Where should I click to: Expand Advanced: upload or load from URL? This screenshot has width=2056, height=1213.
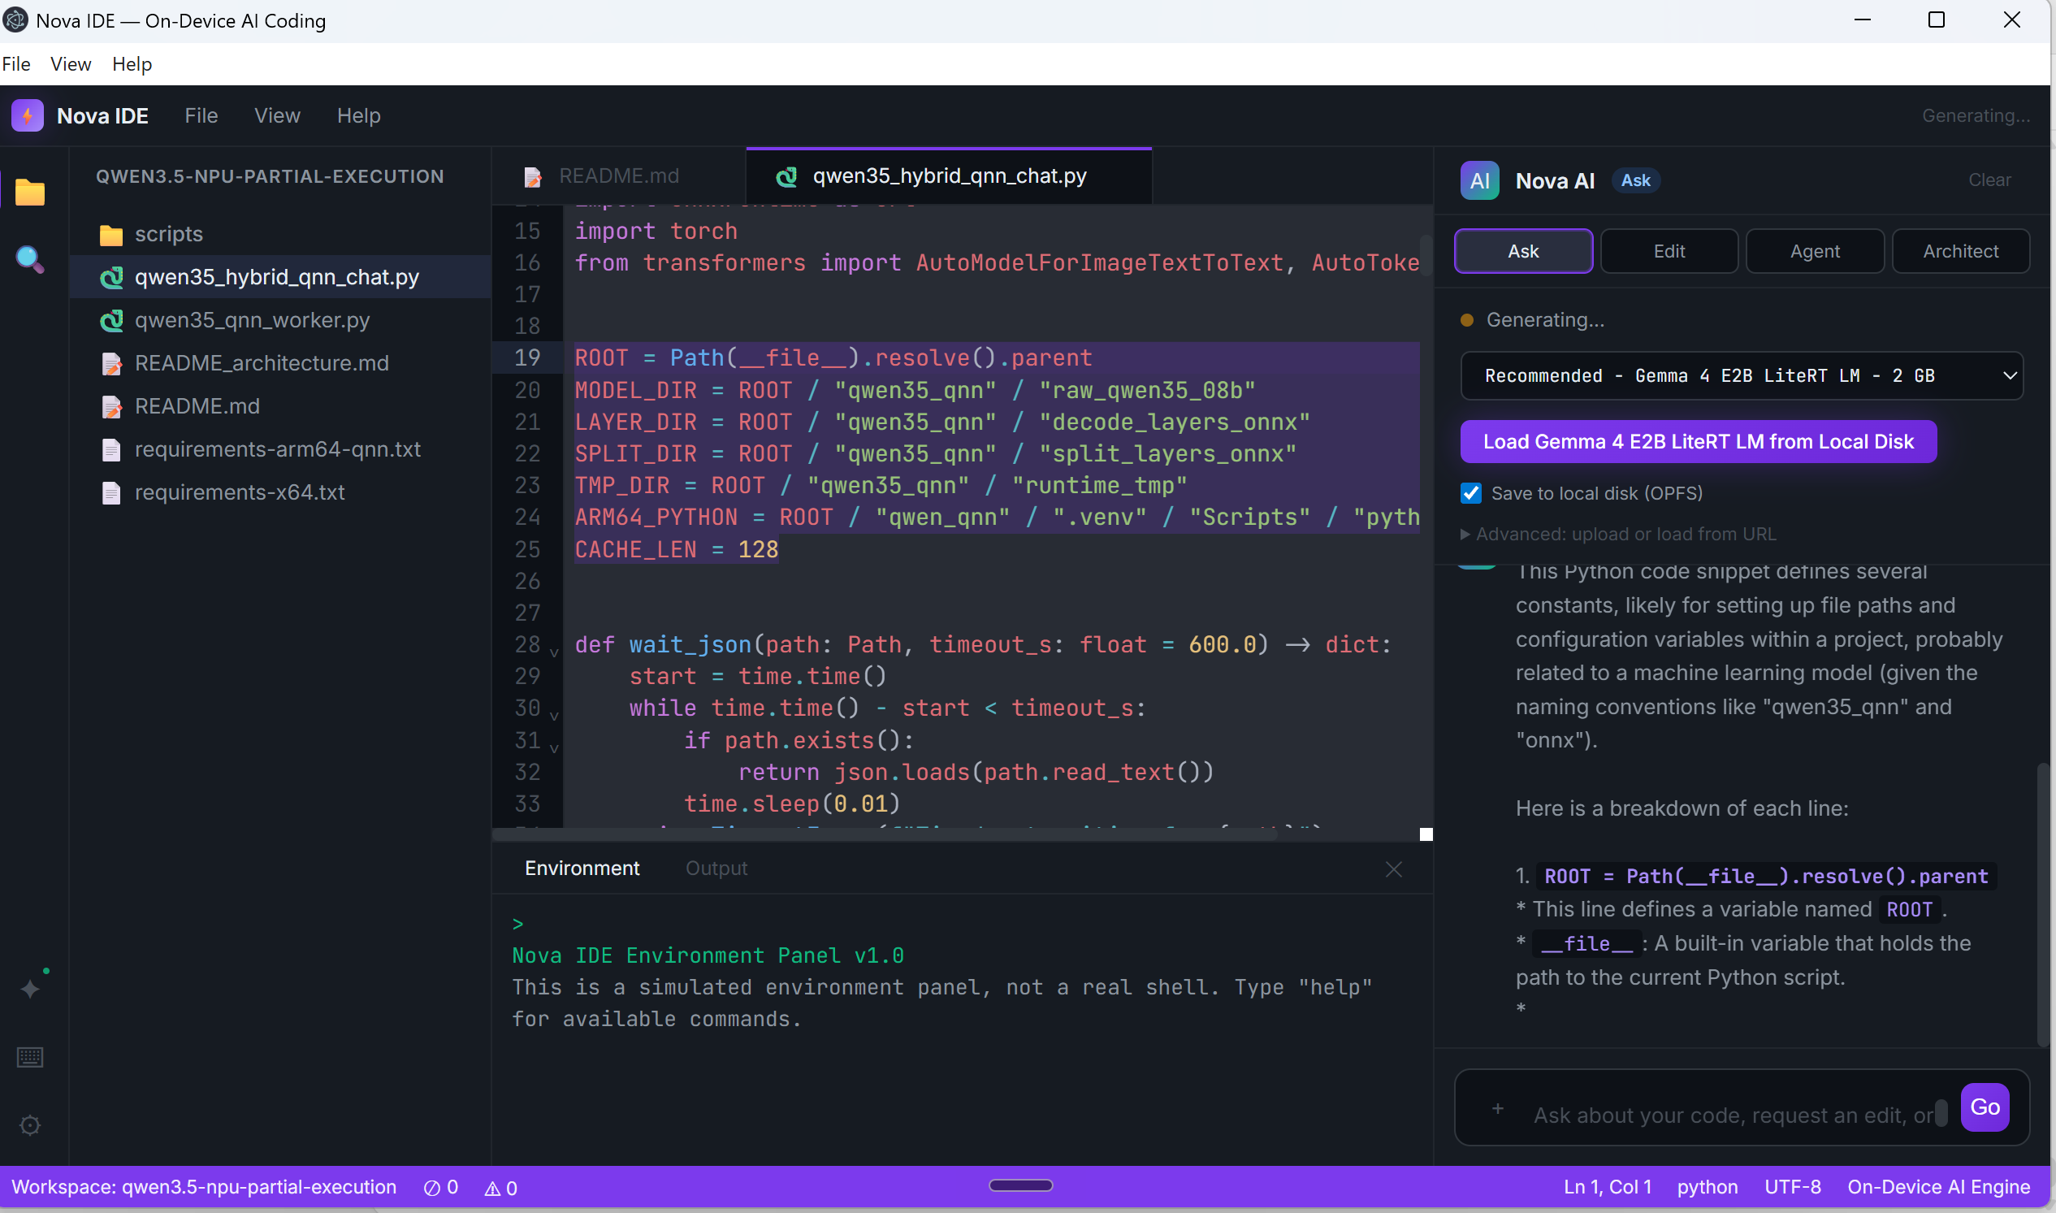click(1618, 534)
